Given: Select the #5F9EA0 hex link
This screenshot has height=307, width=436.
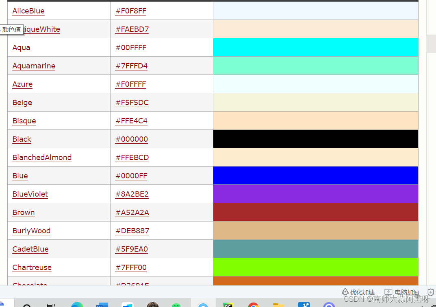Looking at the screenshot, I should click(x=132, y=249).
